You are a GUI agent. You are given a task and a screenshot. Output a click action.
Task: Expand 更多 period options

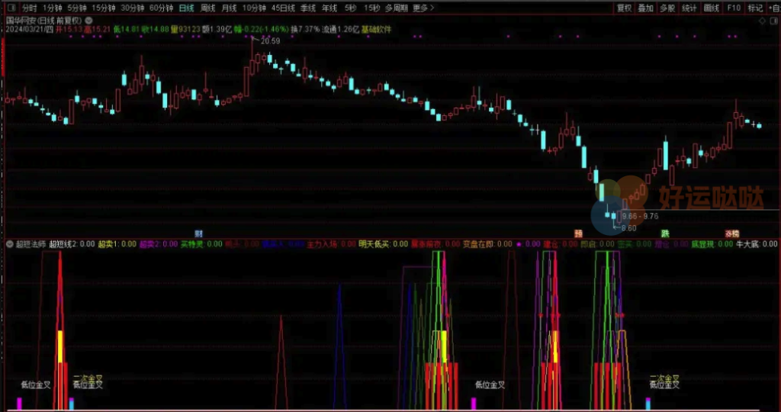(423, 8)
